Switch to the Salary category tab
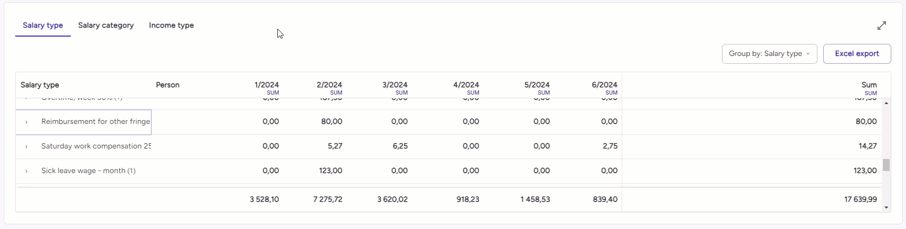Image resolution: width=906 pixels, height=229 pixels. [106, 25]
